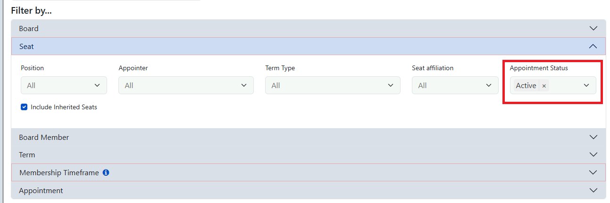
Task: Click the Seat section up-chevron icon
Action: tap(593, 46)
